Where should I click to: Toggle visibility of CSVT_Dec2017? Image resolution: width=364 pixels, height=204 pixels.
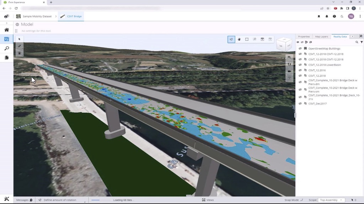coord(300,104)
